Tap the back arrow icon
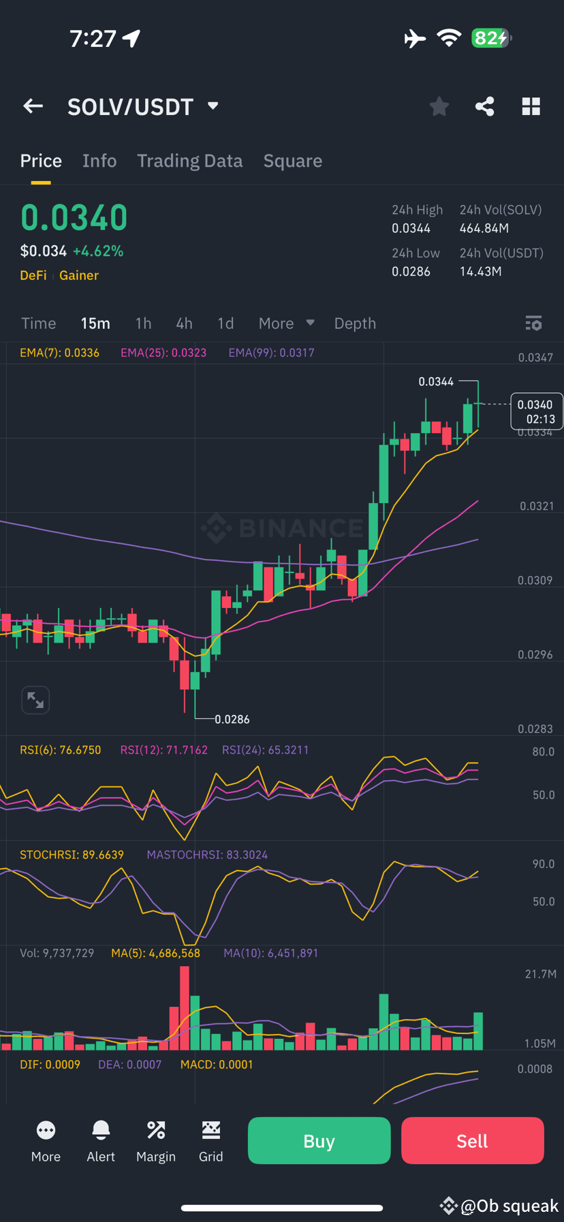This screenshot has width=564, height=1222. pos(33,106)
